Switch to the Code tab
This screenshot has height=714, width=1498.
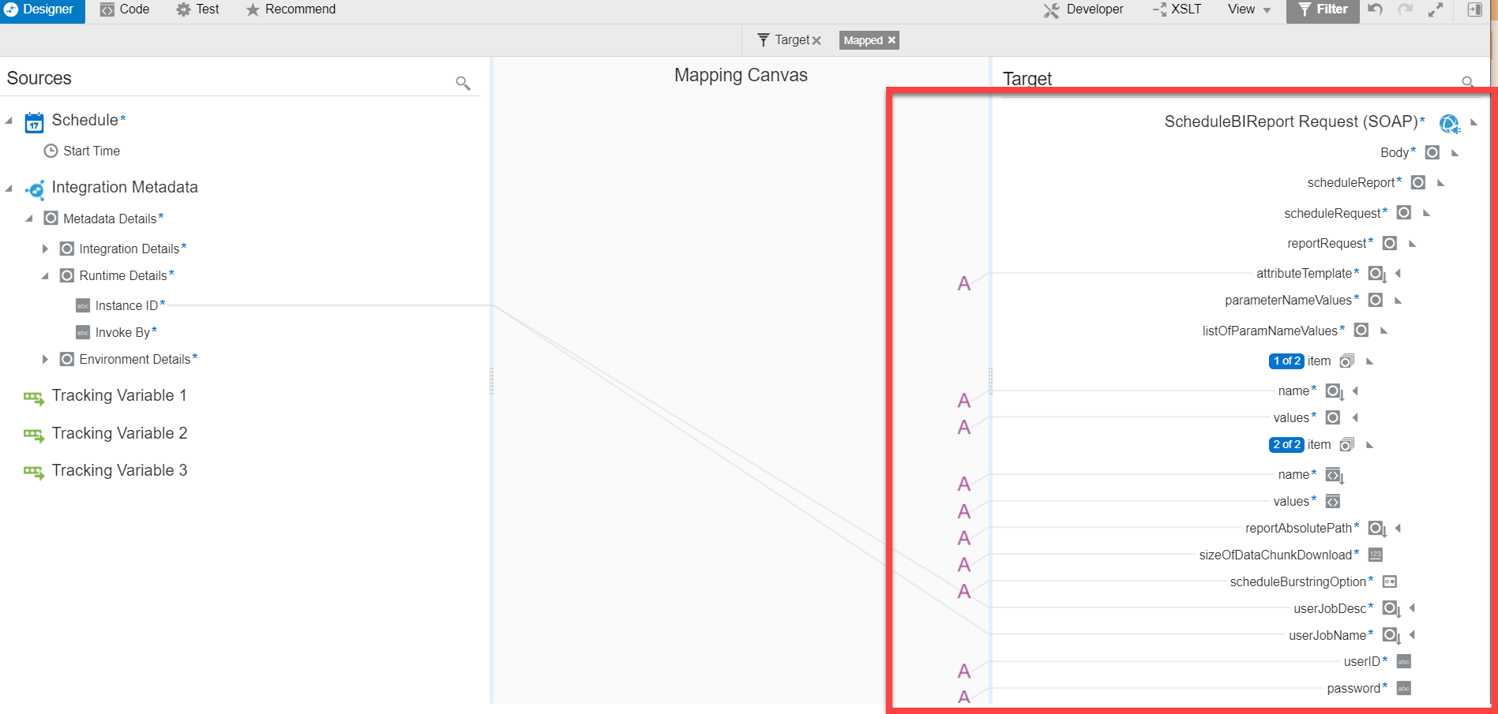tap(125, 9)
